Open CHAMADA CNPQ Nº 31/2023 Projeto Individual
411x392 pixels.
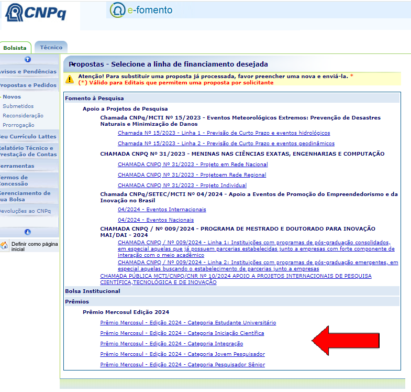[x=182, y=185]
